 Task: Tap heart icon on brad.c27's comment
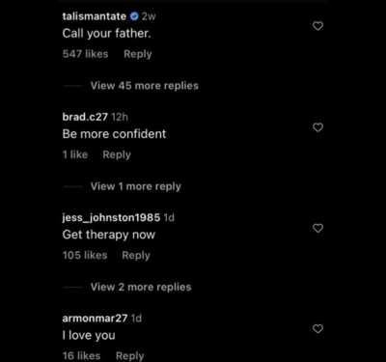317,127
